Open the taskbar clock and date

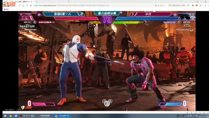204,116
